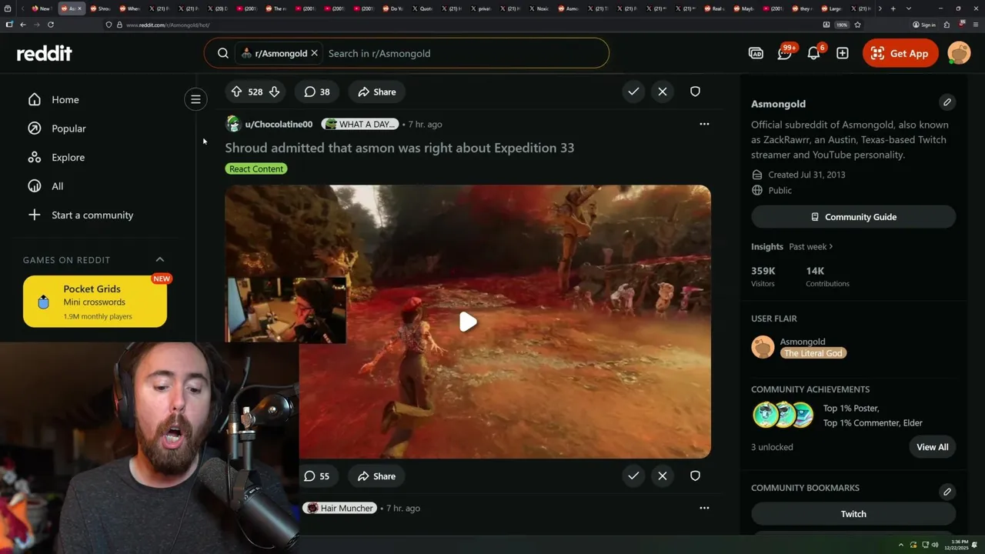
Task: Open the 38 comments button
Action: pyautogui.click(x=317, y=92)
